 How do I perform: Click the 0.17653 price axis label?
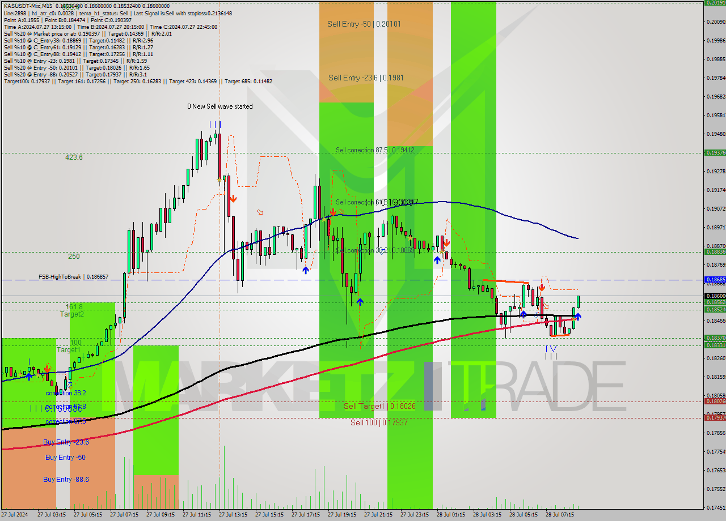point(716,470)
